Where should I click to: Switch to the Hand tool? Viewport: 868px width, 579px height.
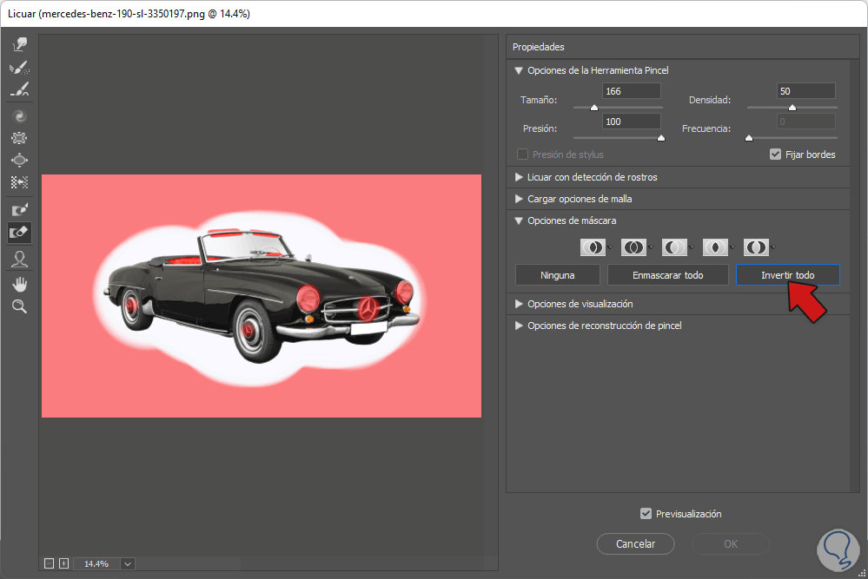tap(19, 284)
